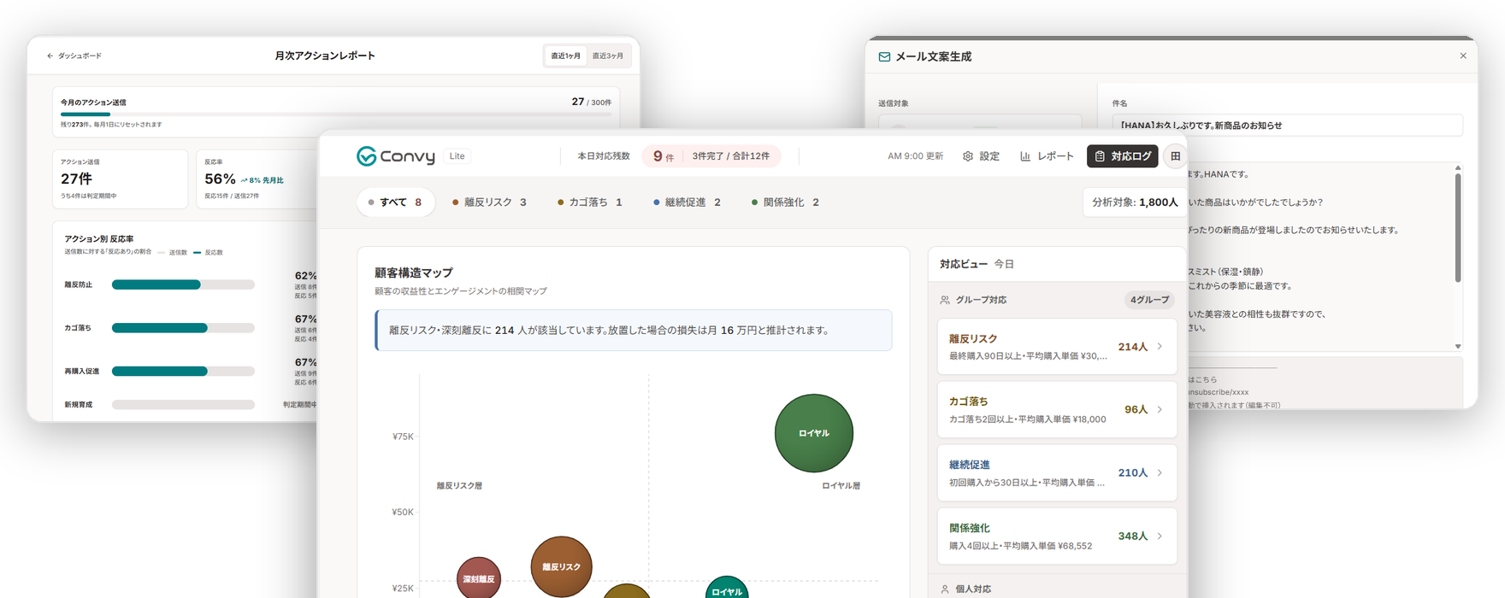Click the 9件 remaining count badge
This screenshot has height=598, width=1505.
tap(664, 156)
